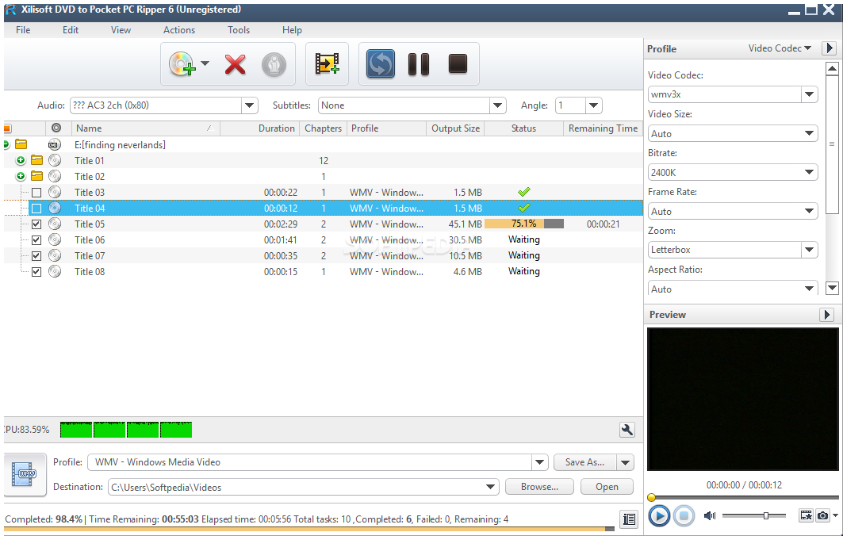Viewport: 843px width, 536px height.
Task: Sort by the Name column header
Action: click(x=145, y=128)
